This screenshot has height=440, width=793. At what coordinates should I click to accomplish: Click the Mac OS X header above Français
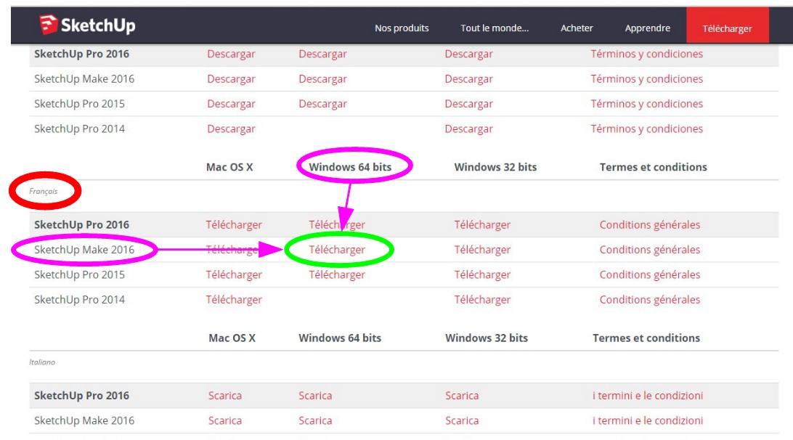tap(229, 167)
